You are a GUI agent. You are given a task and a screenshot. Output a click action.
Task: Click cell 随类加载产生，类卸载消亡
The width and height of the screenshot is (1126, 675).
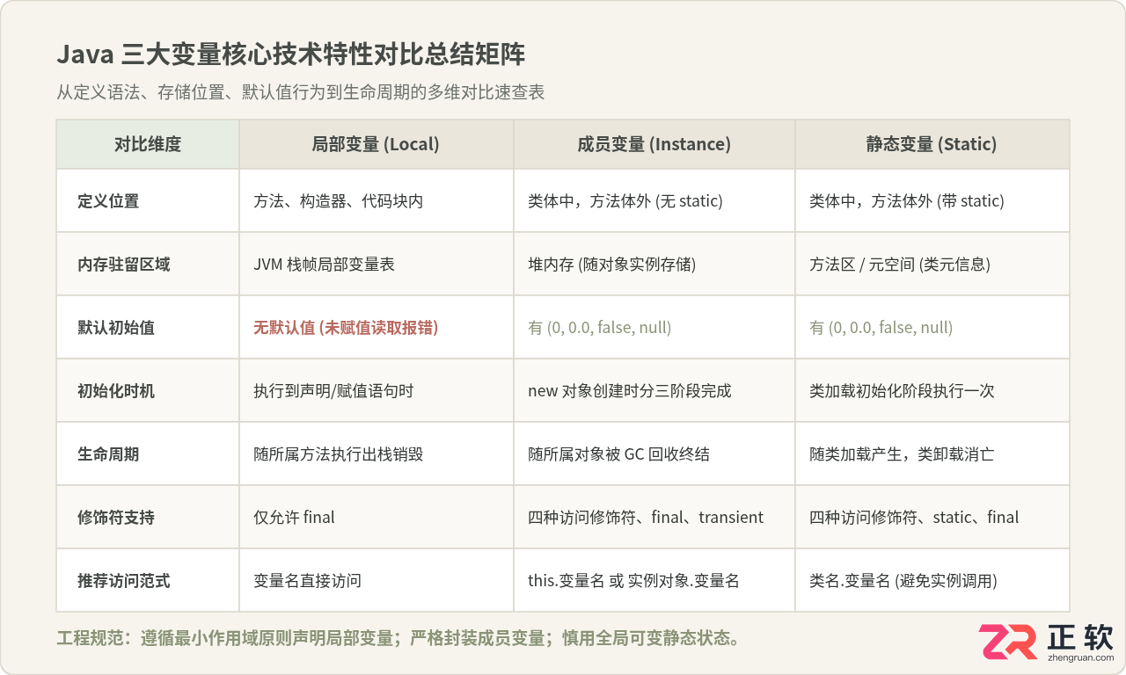[932, 454]
